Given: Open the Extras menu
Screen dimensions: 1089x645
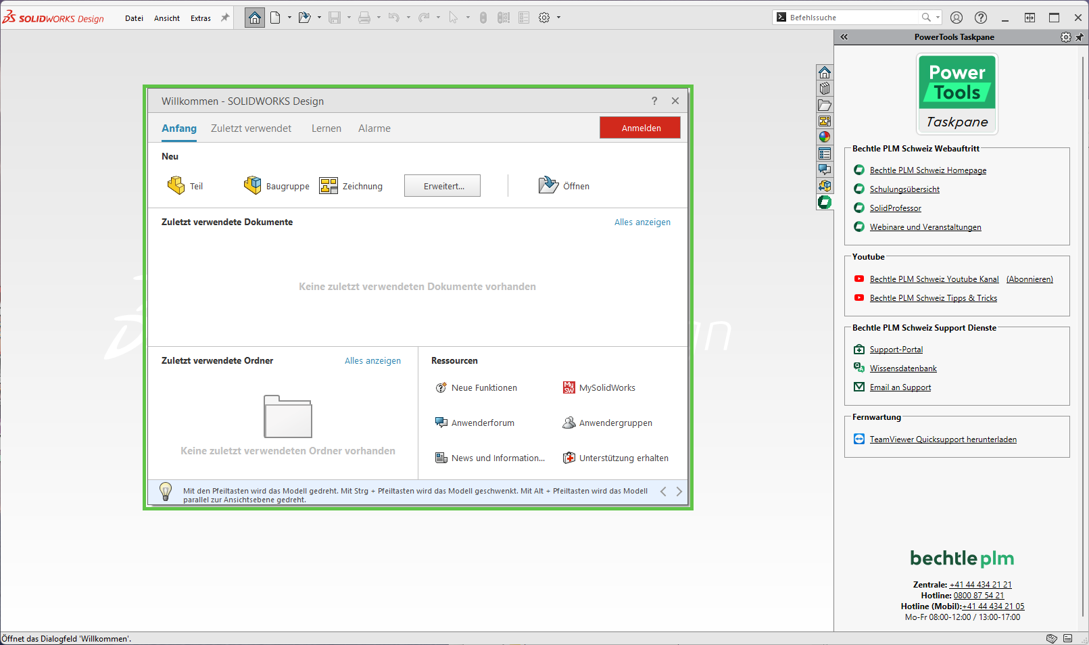Looking at the screenshot, I should [200, 18].
